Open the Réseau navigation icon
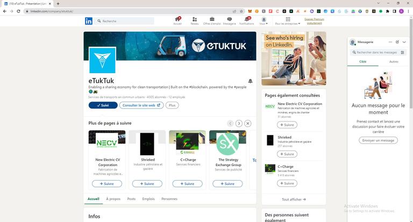Screen dimensions: 413x222 195,21
